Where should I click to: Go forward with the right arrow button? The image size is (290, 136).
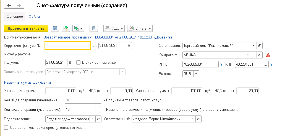point(19,5)
